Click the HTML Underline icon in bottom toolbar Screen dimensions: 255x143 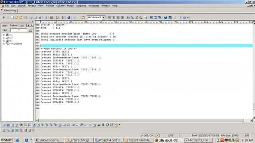17,125
